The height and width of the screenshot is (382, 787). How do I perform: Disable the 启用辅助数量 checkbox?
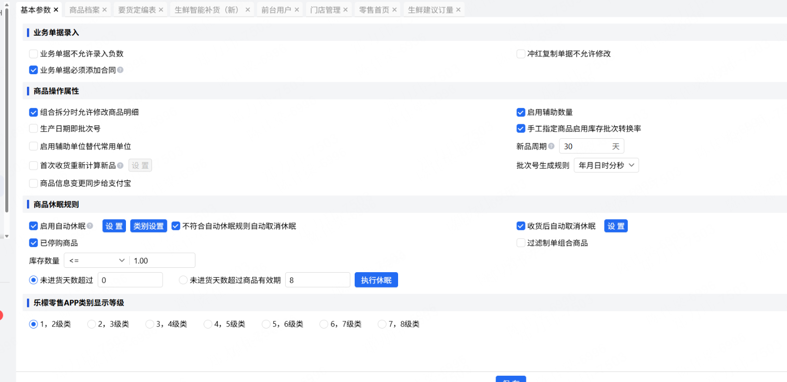click(x=521, y=112)
